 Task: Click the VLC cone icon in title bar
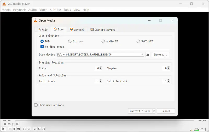(x=4, y=4)
